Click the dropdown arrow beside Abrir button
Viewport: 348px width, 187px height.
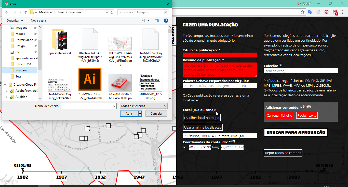point(140,114)
